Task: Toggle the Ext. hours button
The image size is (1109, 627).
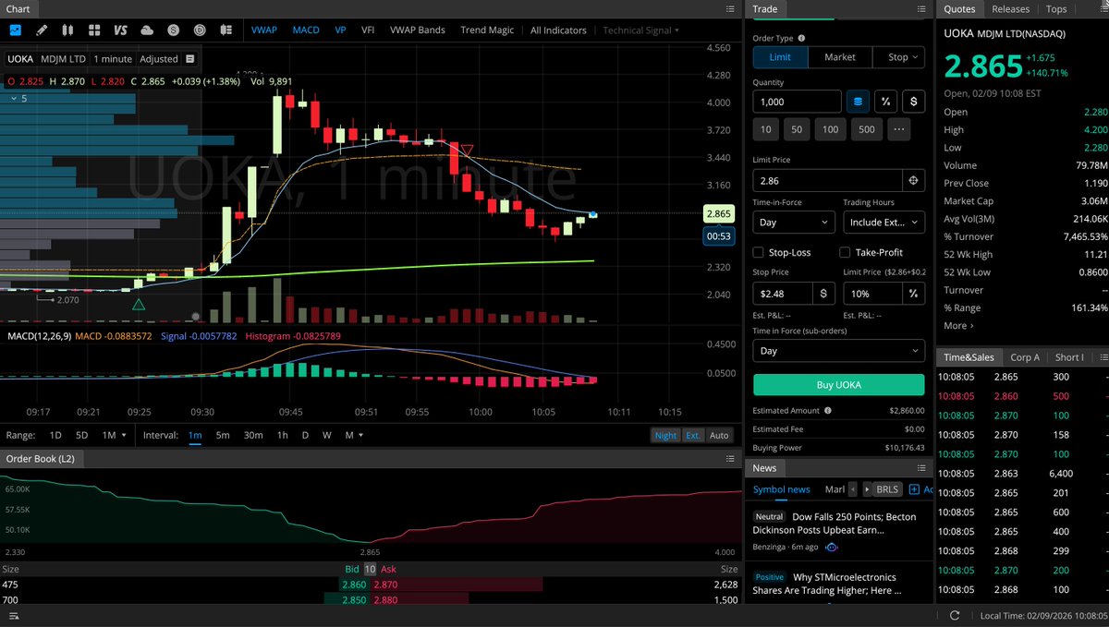Action: point(693,435)
